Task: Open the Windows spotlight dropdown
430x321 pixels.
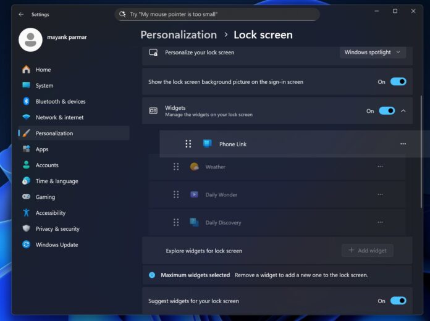Action: pos(373,52)
